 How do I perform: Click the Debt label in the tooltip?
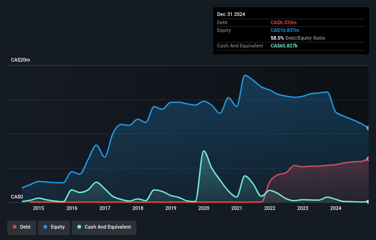pos(222,22)
